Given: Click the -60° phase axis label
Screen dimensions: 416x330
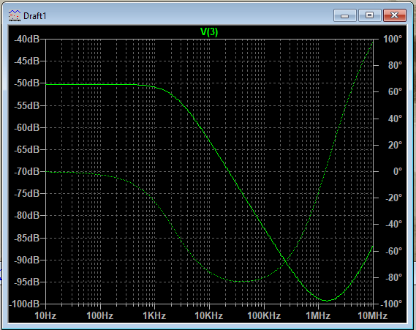Looking at the screenshot, I should coord(394,251).
